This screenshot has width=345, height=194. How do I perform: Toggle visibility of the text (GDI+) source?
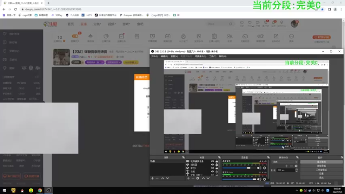pos(212,175)
